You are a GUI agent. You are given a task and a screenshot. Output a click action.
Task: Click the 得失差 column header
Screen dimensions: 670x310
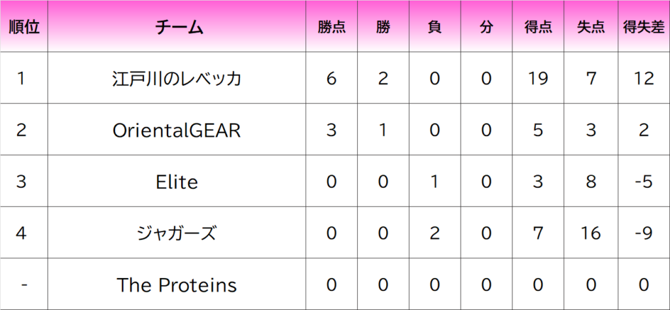644,27
